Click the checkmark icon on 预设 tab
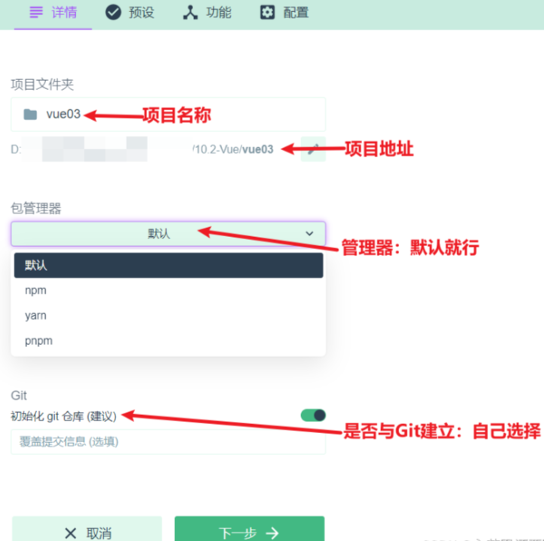544x541 pixels. coord(113,13)
